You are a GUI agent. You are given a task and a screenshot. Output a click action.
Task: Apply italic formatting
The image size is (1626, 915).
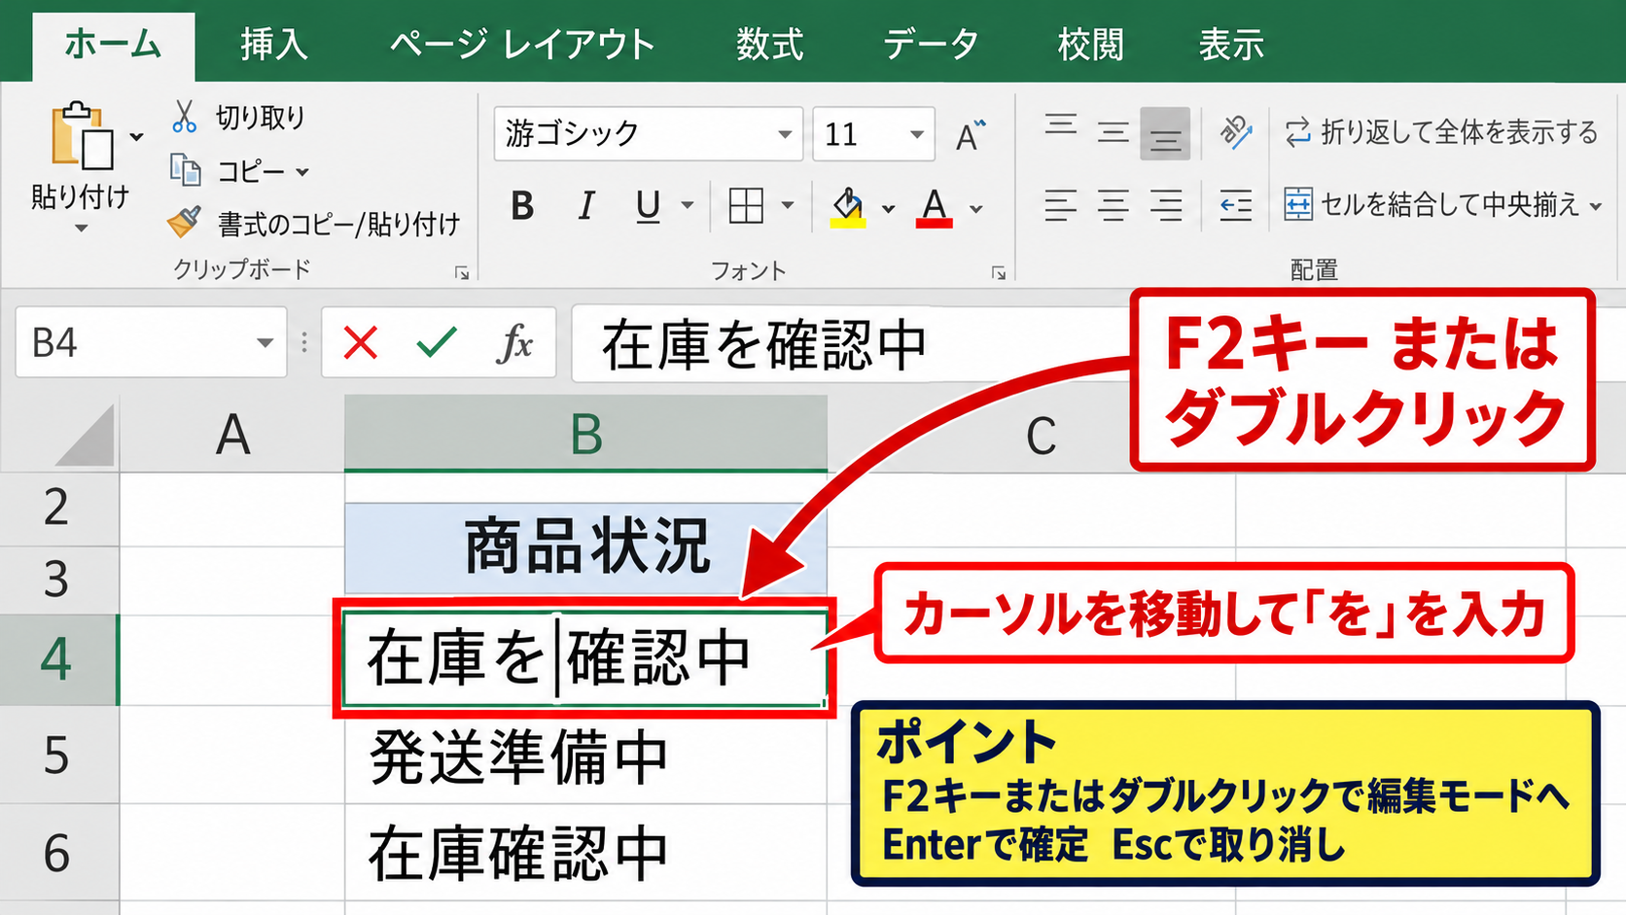[x=585, y=206]
